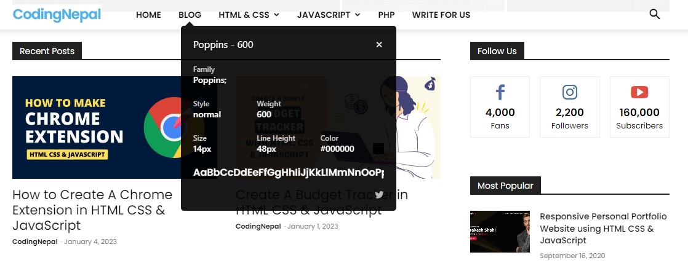Click the CodingNepal logo
Screen dimensions: 688x263
coord(57,15)
